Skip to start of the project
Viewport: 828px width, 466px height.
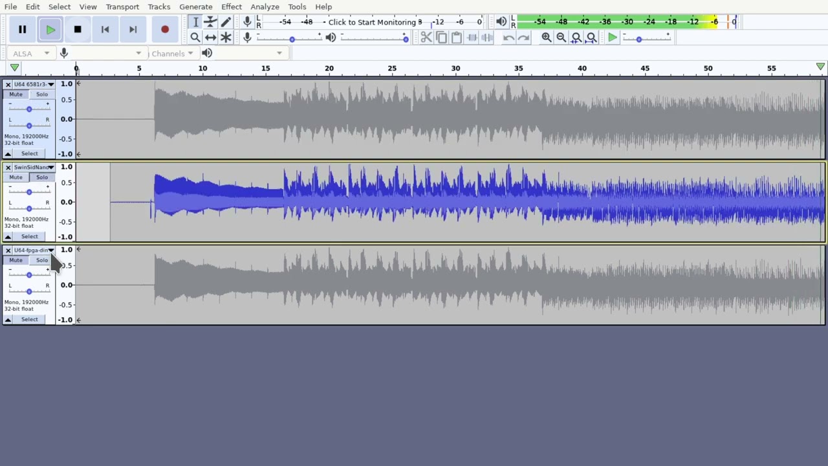click(105, 29)
